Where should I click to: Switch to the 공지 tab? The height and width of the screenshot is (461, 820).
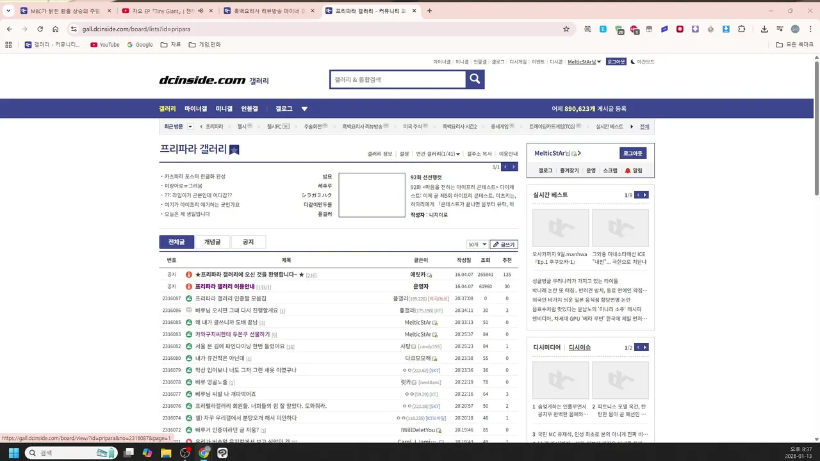[248, 242]
